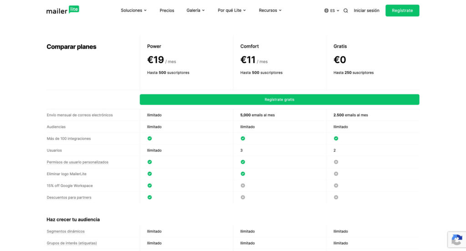Click Power checkmark for Descuentos para partners
466x251 pixels.
149,197
